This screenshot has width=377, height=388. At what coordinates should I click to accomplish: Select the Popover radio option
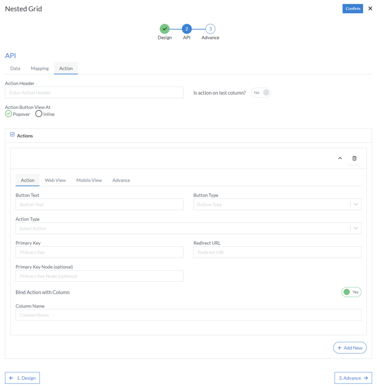8,114
